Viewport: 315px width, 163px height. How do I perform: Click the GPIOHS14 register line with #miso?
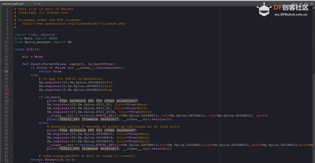point(98,137)
